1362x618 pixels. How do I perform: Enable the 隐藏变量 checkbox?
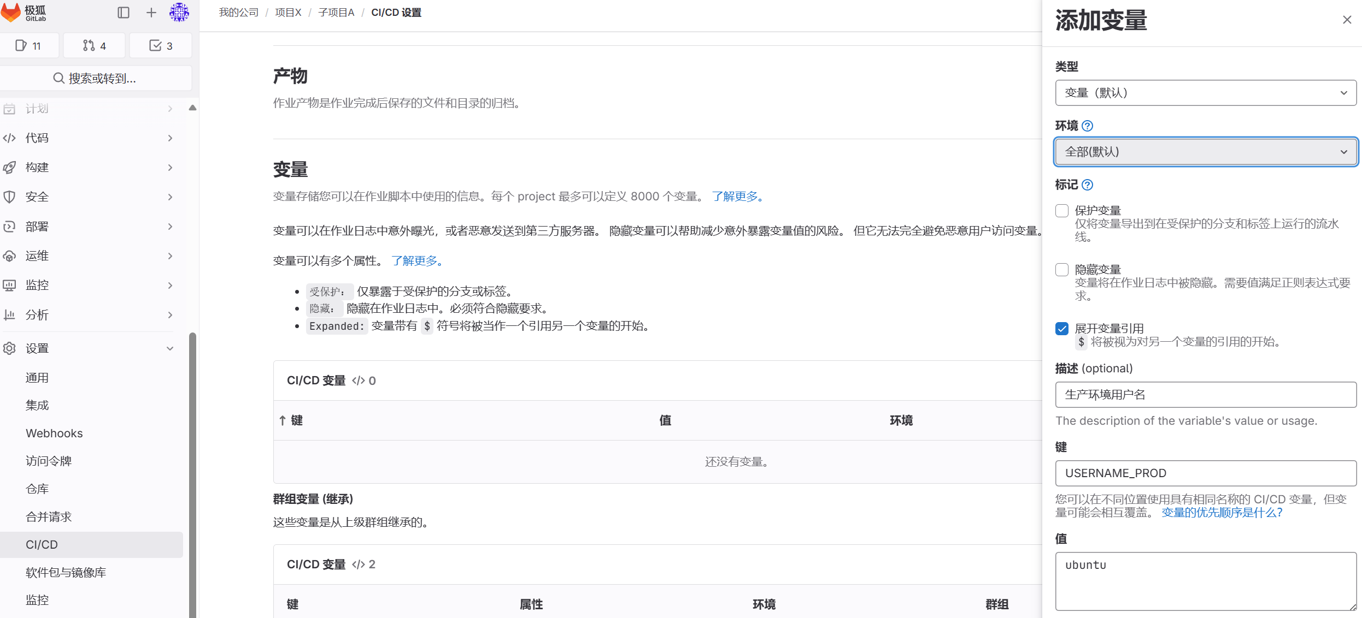[1062, 269]
